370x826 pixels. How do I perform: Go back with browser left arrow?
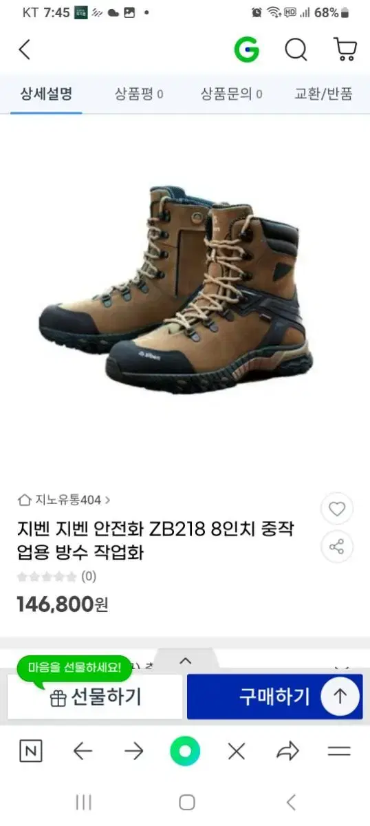83,751
